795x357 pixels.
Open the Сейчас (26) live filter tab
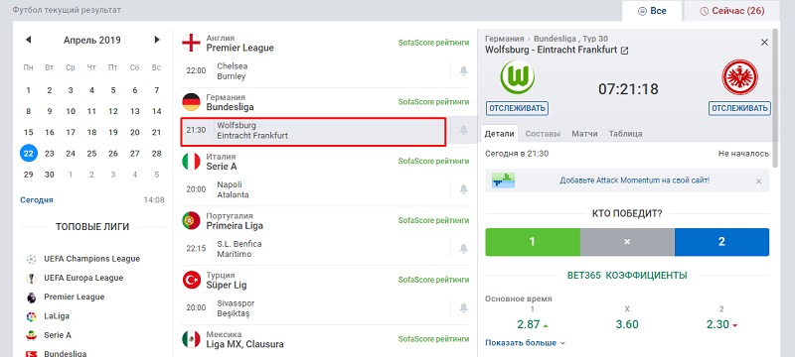click(x=731, y=11)
